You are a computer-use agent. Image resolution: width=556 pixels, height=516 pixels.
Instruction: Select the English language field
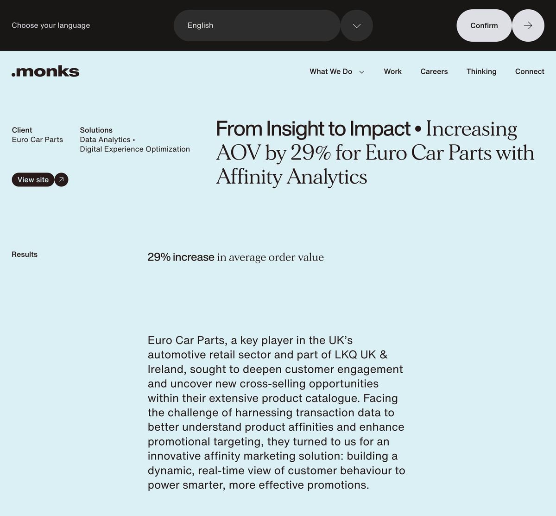coord(257,25)
